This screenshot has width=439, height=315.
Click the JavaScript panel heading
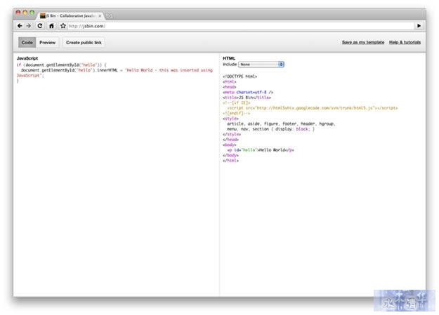(27, 58)
